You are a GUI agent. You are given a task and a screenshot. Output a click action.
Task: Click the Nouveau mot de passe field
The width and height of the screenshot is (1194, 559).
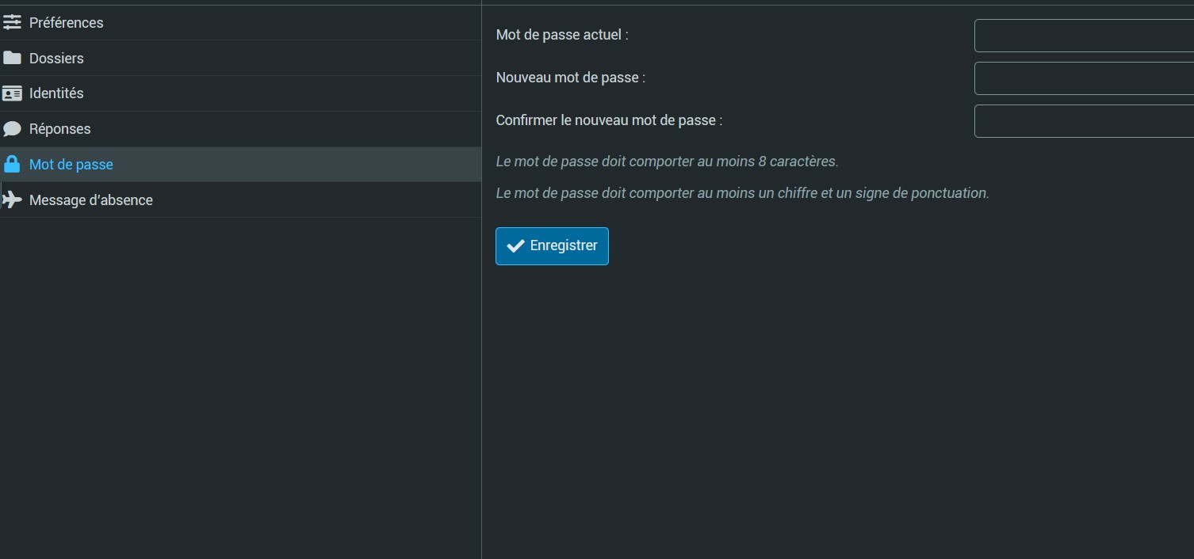click(1083, 78)
